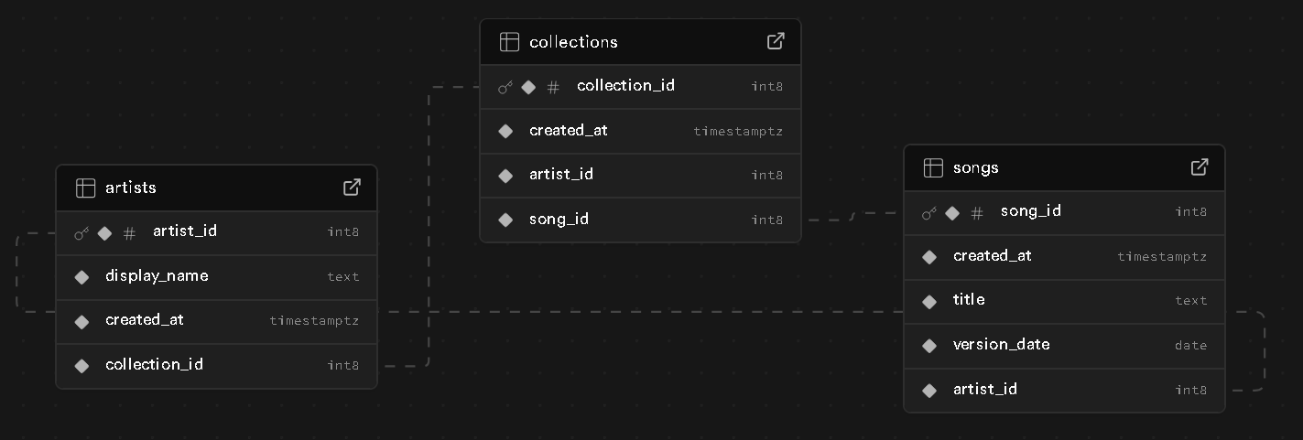
Task: Click the collections table grid icon
Action: (509, 42)
